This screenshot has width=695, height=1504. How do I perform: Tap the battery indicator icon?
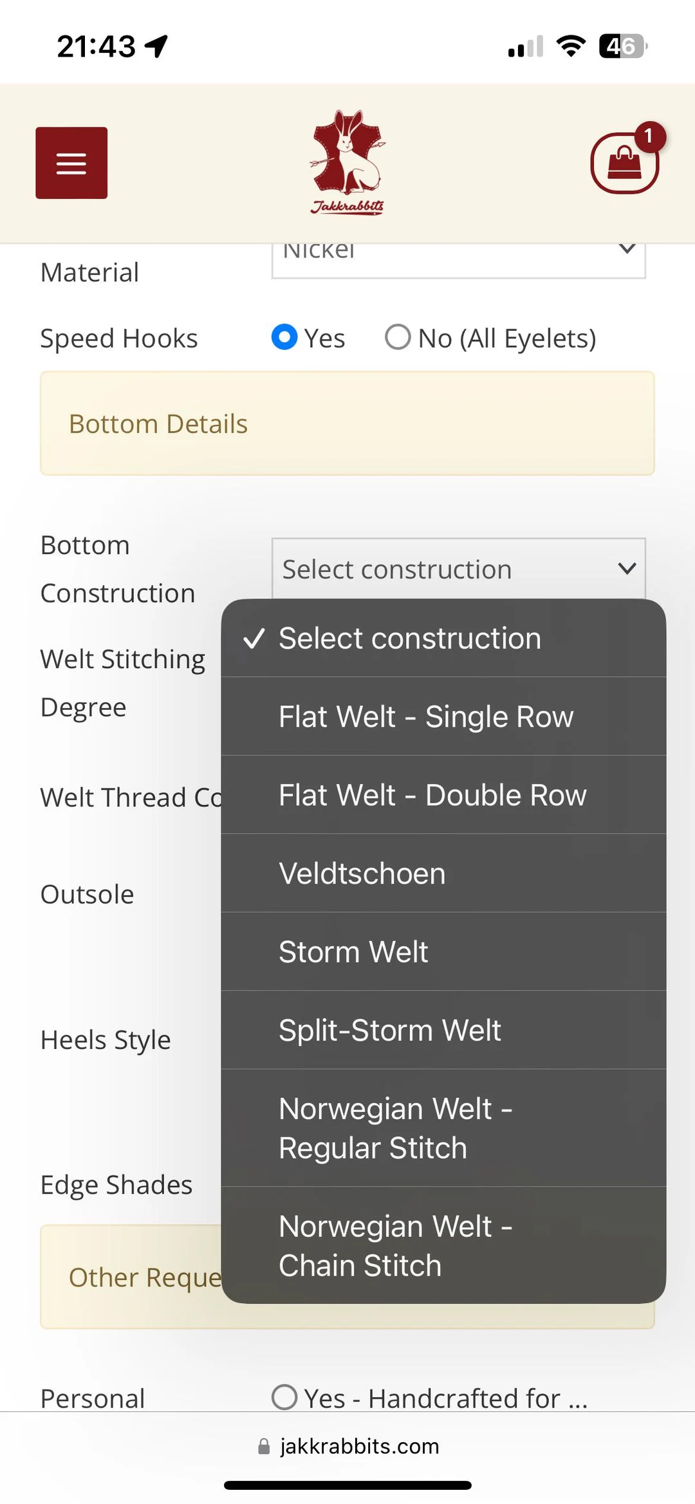pyautogui.click(x=622, y=46)
